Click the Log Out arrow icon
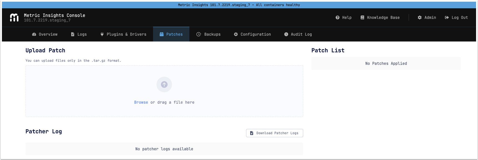Viewport: 478px width, 160px height. tap(447, 17)
